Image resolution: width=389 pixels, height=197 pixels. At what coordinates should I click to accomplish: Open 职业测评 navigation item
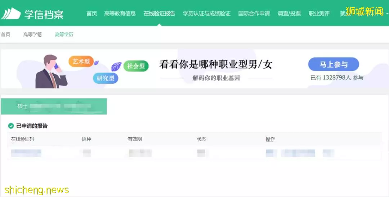point(319,14)
